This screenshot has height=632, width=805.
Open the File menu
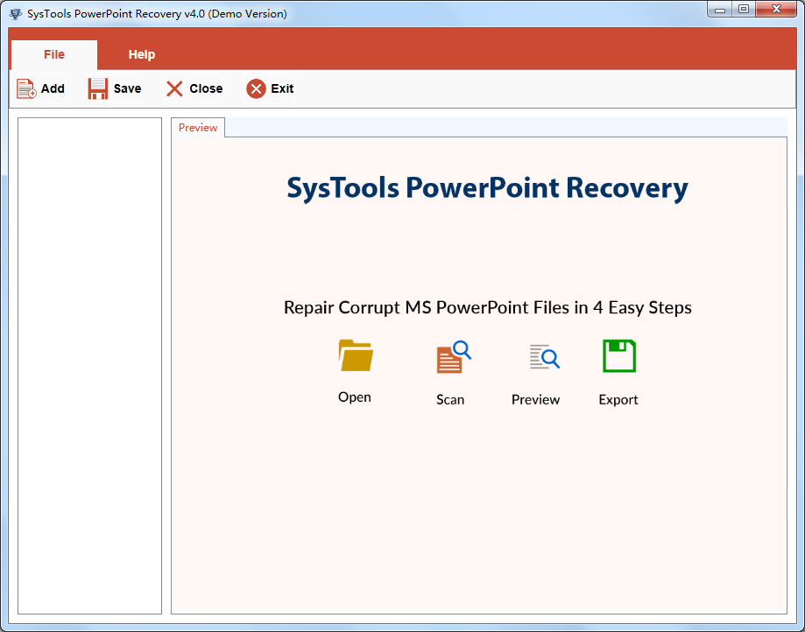tap(53, 54)
